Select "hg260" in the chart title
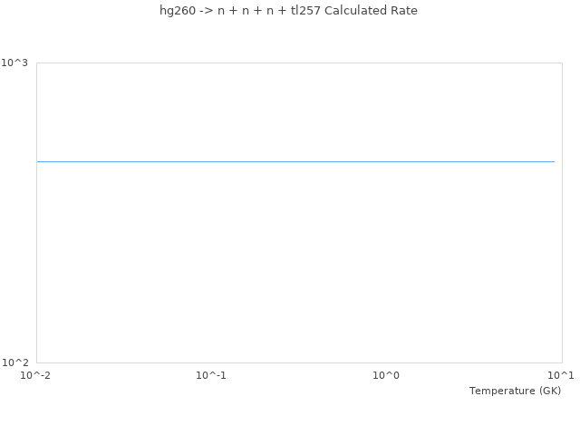Viewport: 580px width, 435px height. pyautogui.click(x=177, y=11)
